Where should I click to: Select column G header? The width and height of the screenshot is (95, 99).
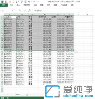(79, 14)
